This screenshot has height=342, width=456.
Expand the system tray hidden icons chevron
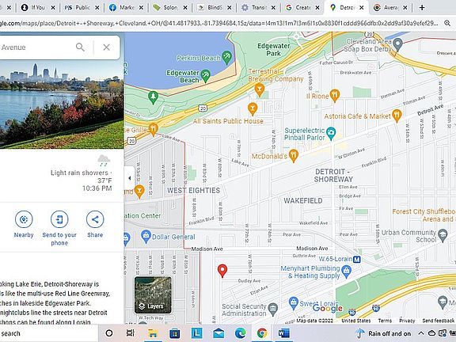[x=421, y=333]
